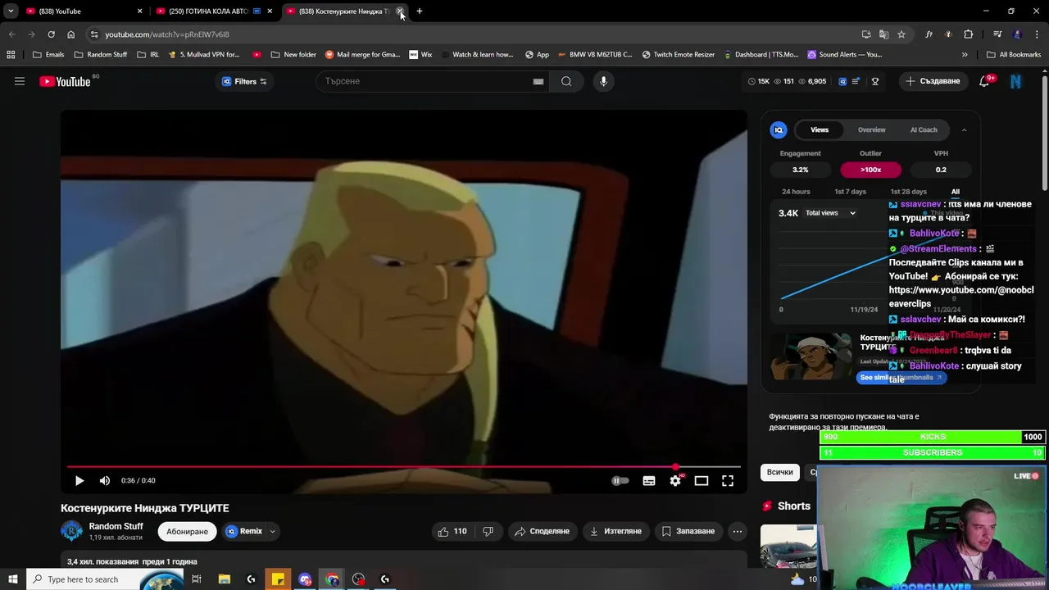Open the All Bookmarks folder
This screenshot has height=590, width=1049.
pyautogui.click(x=1014, y=55)
